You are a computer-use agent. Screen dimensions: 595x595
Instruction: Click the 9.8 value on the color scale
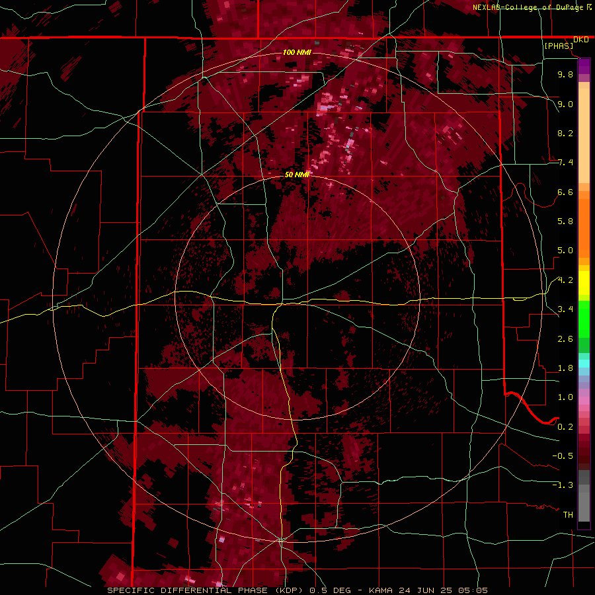(565, 74)
